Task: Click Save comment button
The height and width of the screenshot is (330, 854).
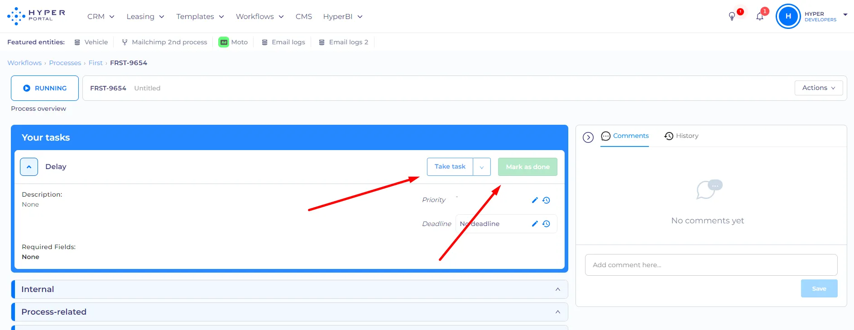Action: 819,288
